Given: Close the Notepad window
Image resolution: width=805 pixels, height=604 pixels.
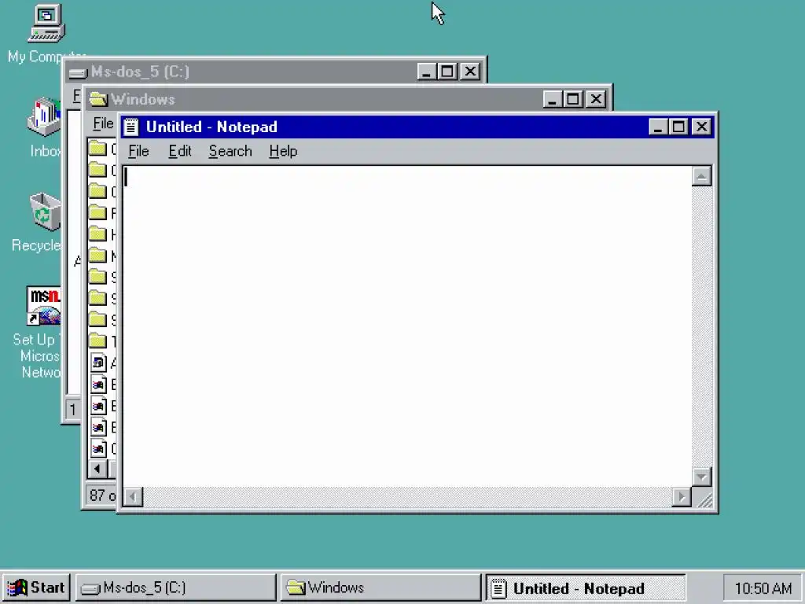Looking at the screenshot, I should click(x=701, y=127).
